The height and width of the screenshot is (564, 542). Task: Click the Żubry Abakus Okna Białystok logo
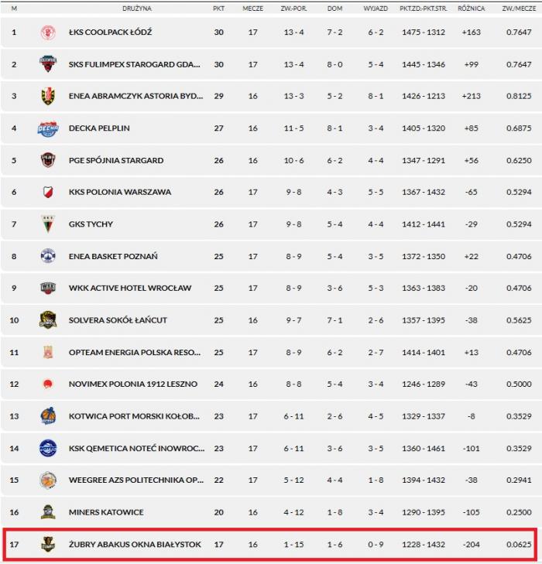[48, 545]
